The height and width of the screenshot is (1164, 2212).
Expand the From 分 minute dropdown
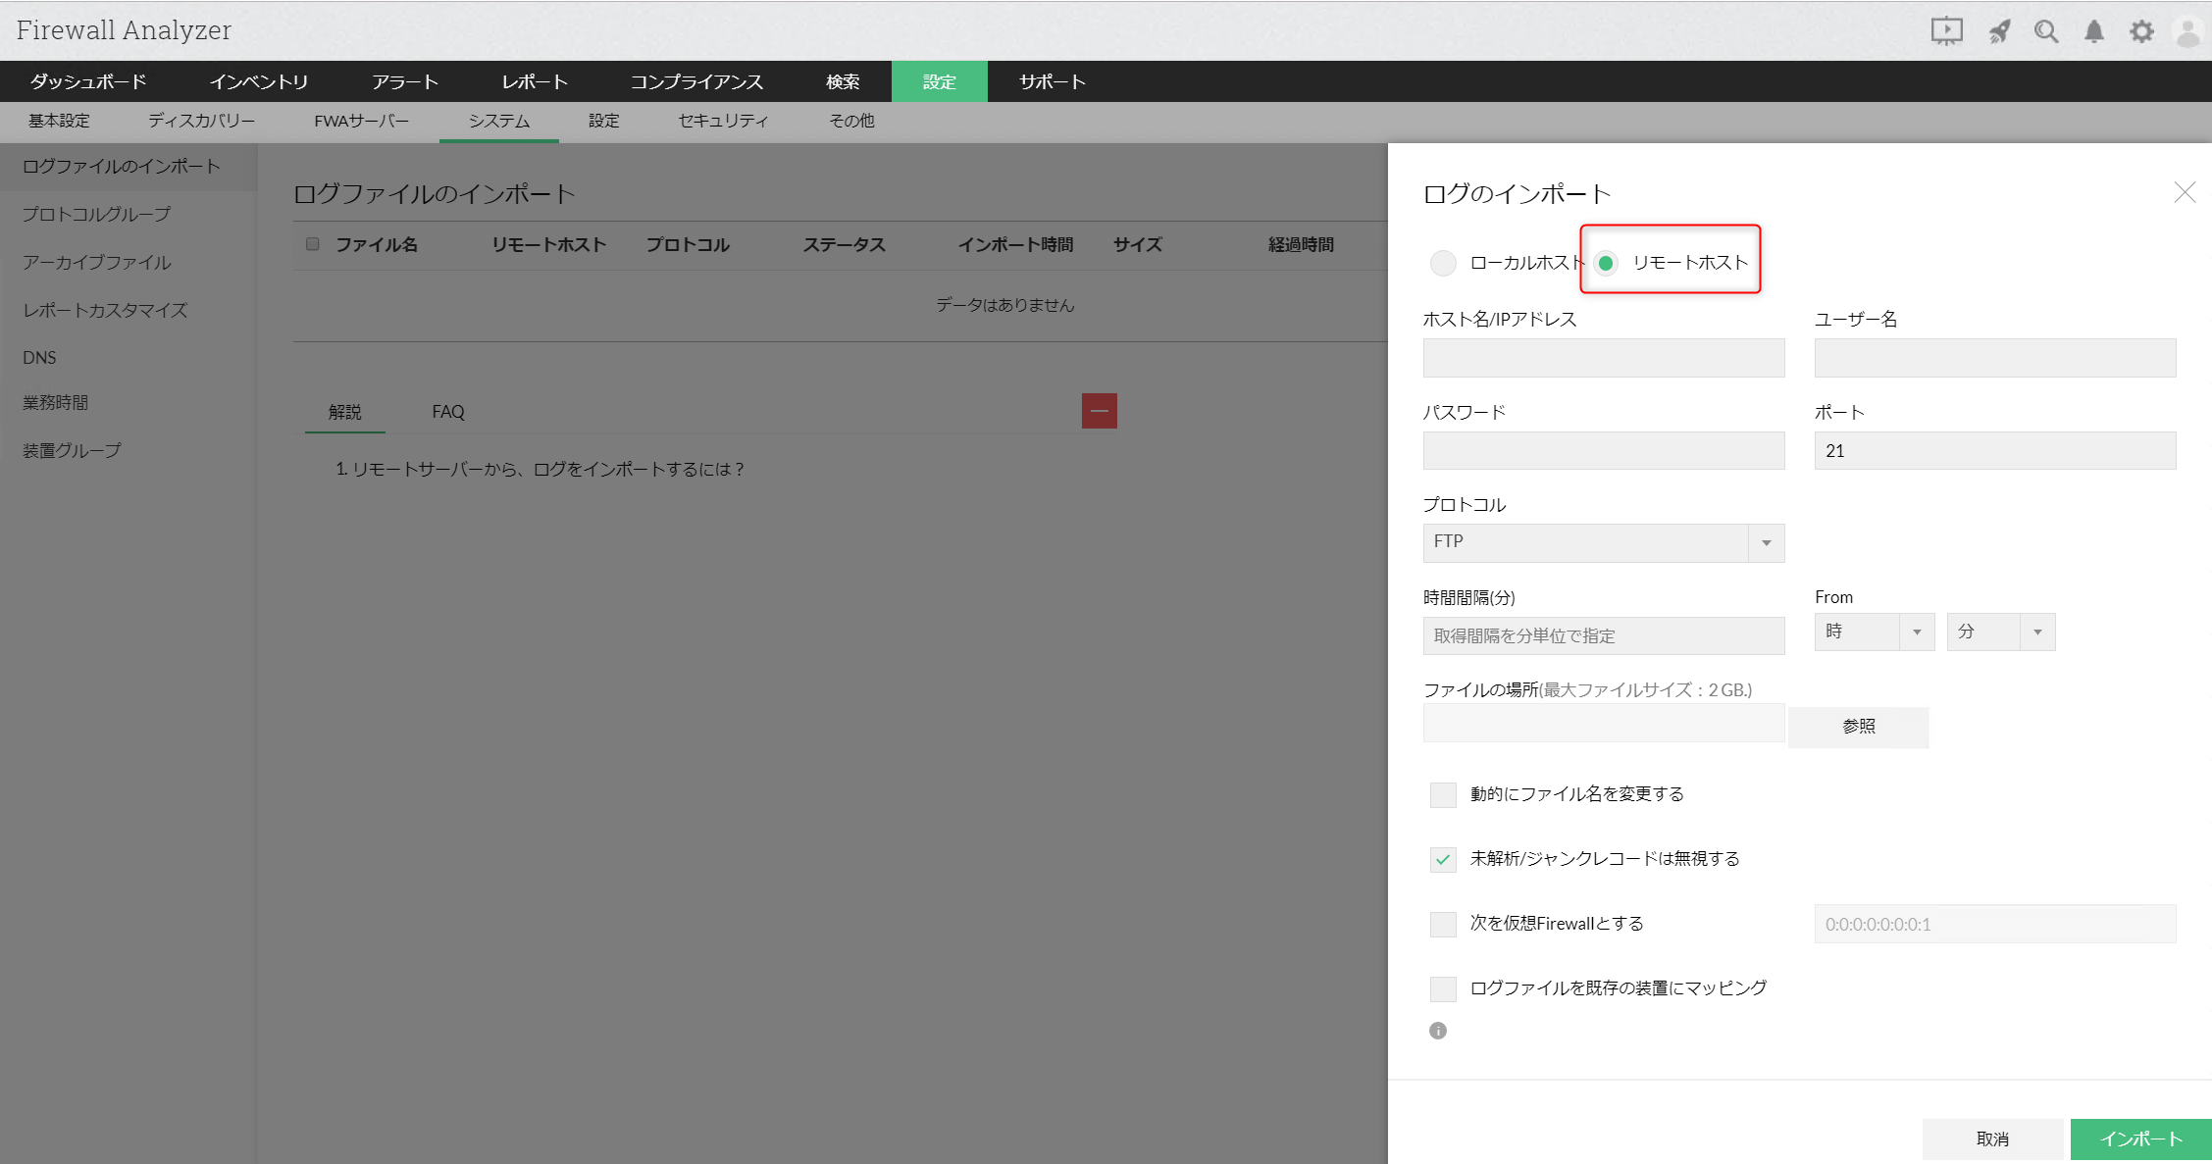tap(2000, 632)
